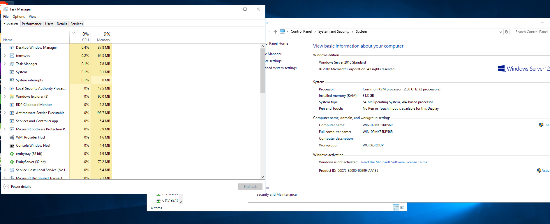Expand Windows Explorer process group
The width and height of the screenshot is (550, 224).
[5, 97]
